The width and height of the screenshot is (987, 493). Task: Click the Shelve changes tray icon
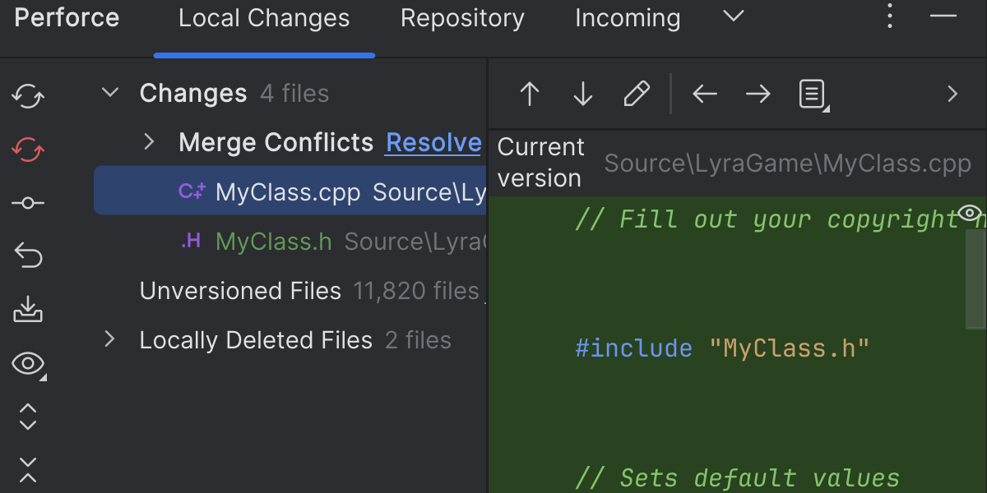point(28,310)
